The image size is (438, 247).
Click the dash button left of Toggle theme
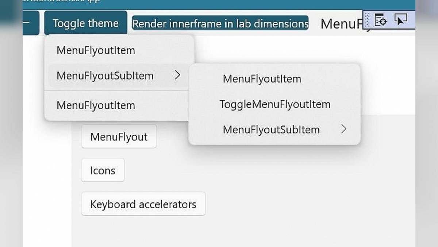tap(31, 23)
